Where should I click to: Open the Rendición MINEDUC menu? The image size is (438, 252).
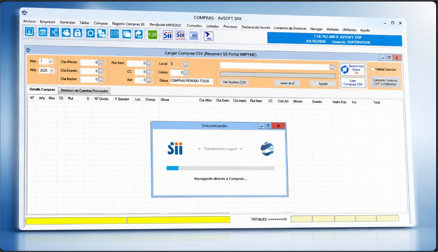(x=165, y=25)
